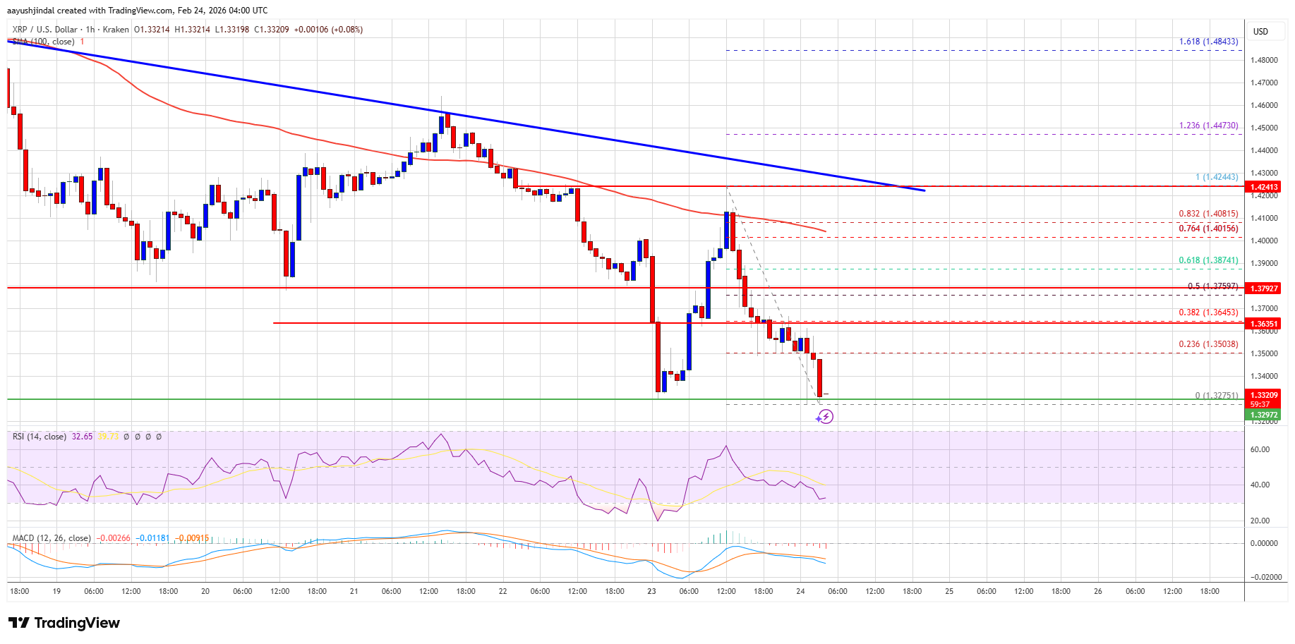Click the green price label 1.32972
Screen dimensions: 1295x644
[1264, 415]
